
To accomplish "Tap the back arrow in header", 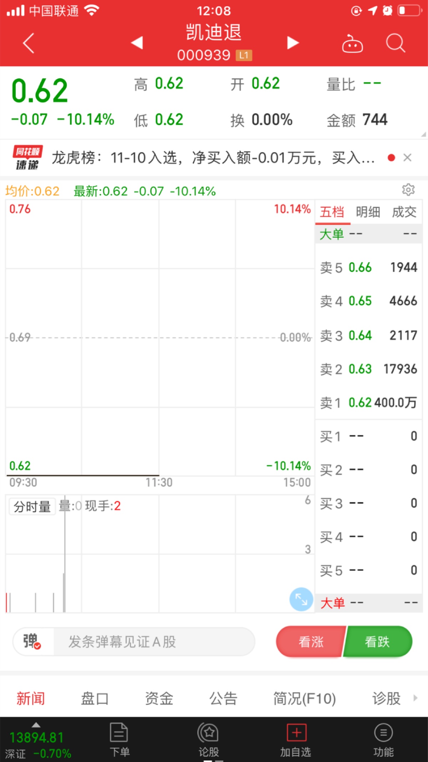I will tap(29, 43).
